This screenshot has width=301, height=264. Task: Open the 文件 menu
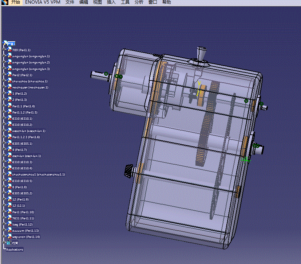click(x=70, y=2)
